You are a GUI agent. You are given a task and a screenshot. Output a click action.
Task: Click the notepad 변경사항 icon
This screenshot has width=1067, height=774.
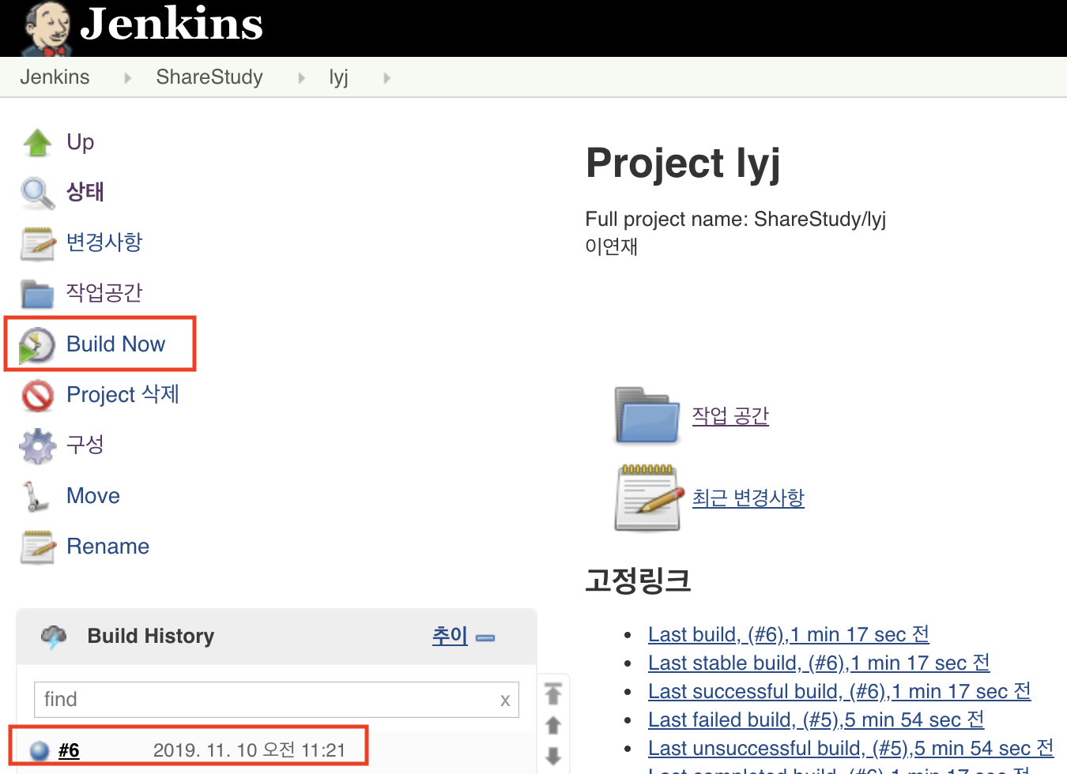[x=38, y=243]
